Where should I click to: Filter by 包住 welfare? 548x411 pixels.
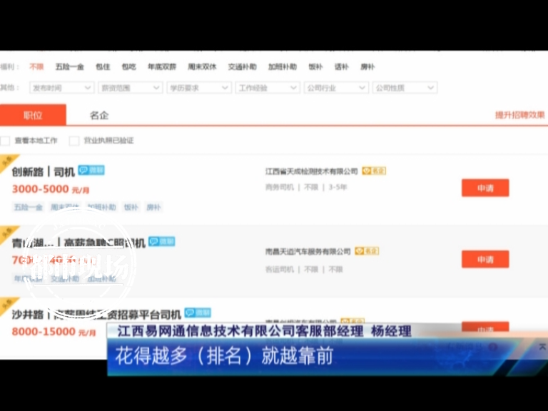(103, 67)
